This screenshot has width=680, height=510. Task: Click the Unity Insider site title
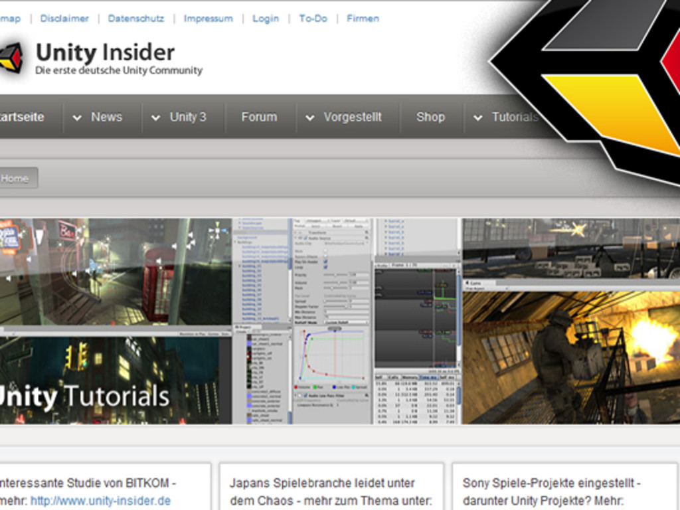tap(105, 52)
